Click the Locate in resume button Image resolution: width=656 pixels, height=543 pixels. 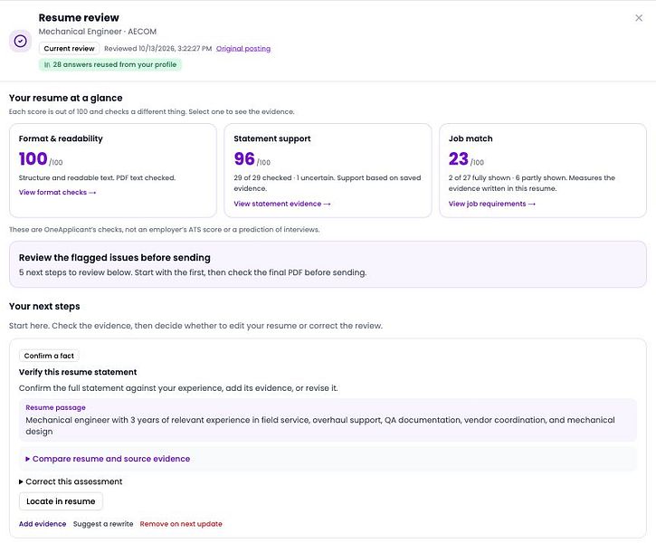pos(61,501)
